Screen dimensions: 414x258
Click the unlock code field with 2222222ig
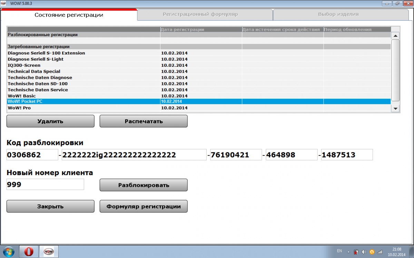point(134,155)
